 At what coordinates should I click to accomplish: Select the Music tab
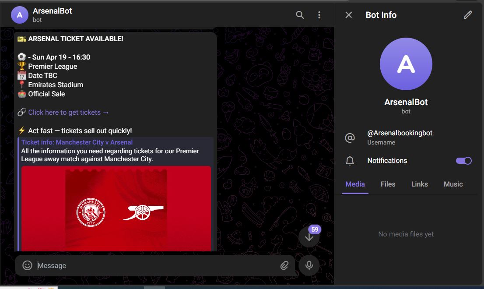(x=453, y=184)
